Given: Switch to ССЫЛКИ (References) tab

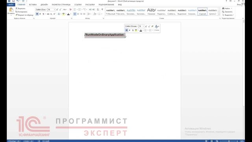Looking at the screenshot, I should (78, 5).
